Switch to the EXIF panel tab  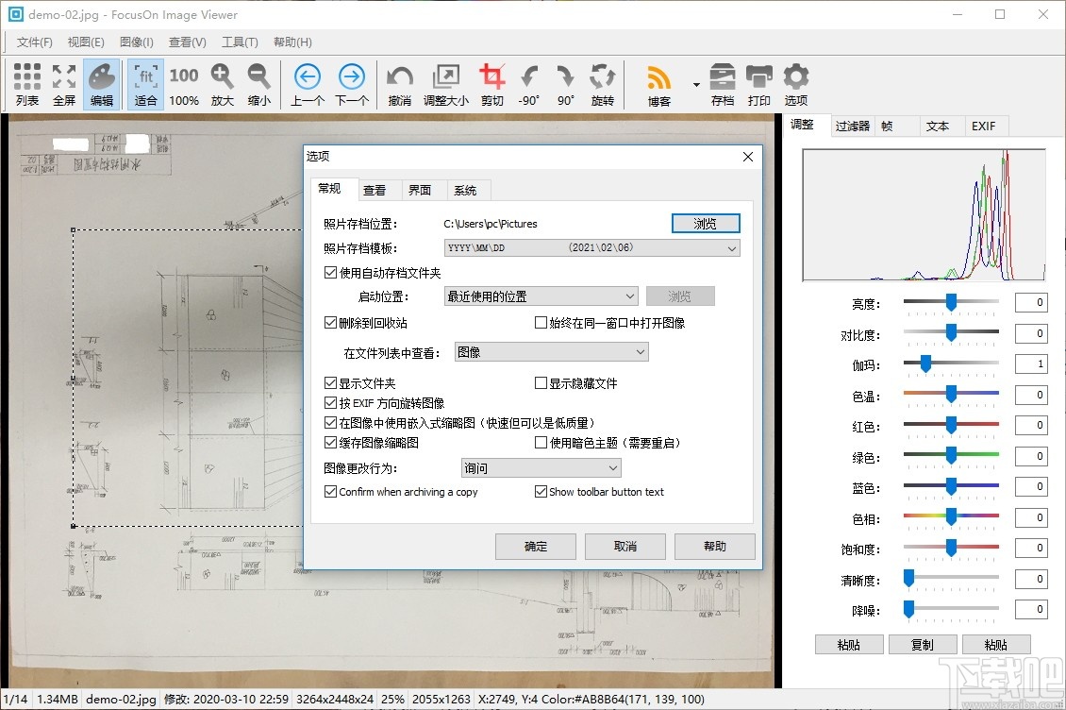[986, 126]
